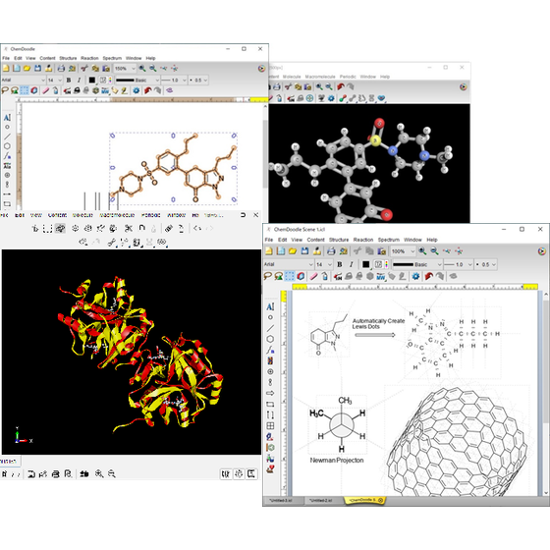Open Basic line style dropdown in Scene window
Viewport: 550px width, 550px height.
pos(417,264)
